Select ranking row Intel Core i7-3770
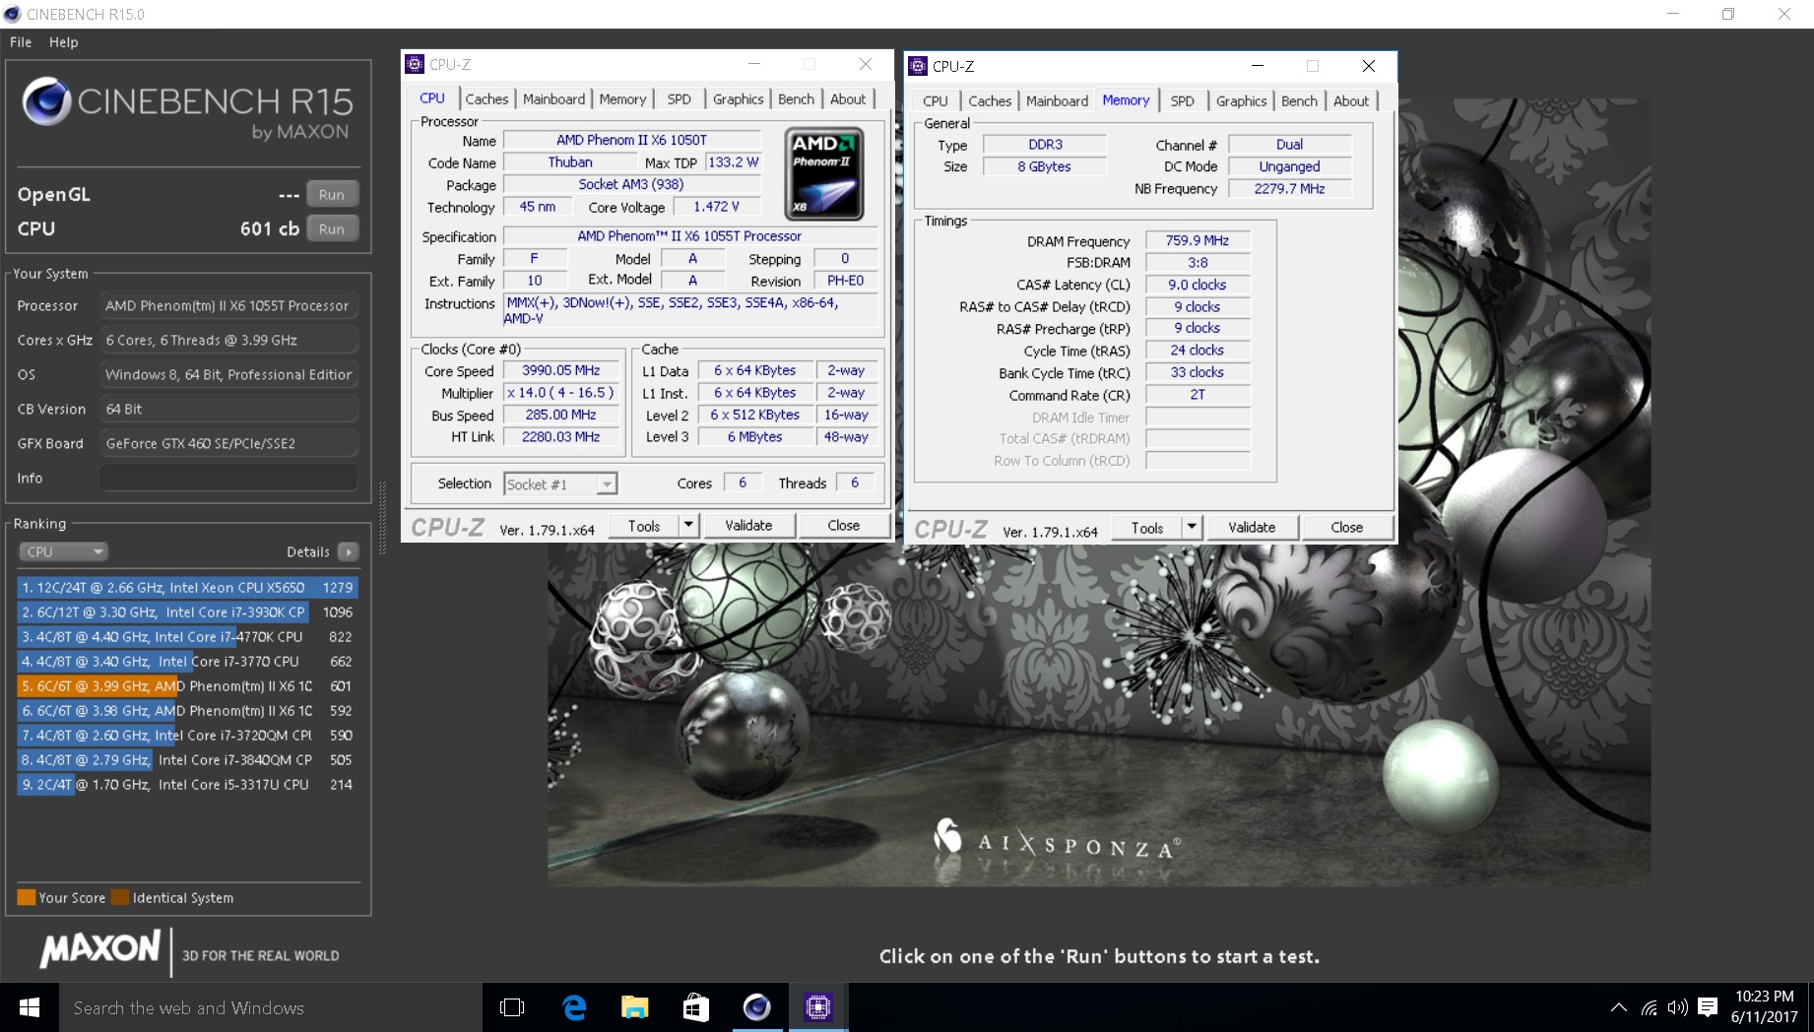 click(x=187, y=661)
